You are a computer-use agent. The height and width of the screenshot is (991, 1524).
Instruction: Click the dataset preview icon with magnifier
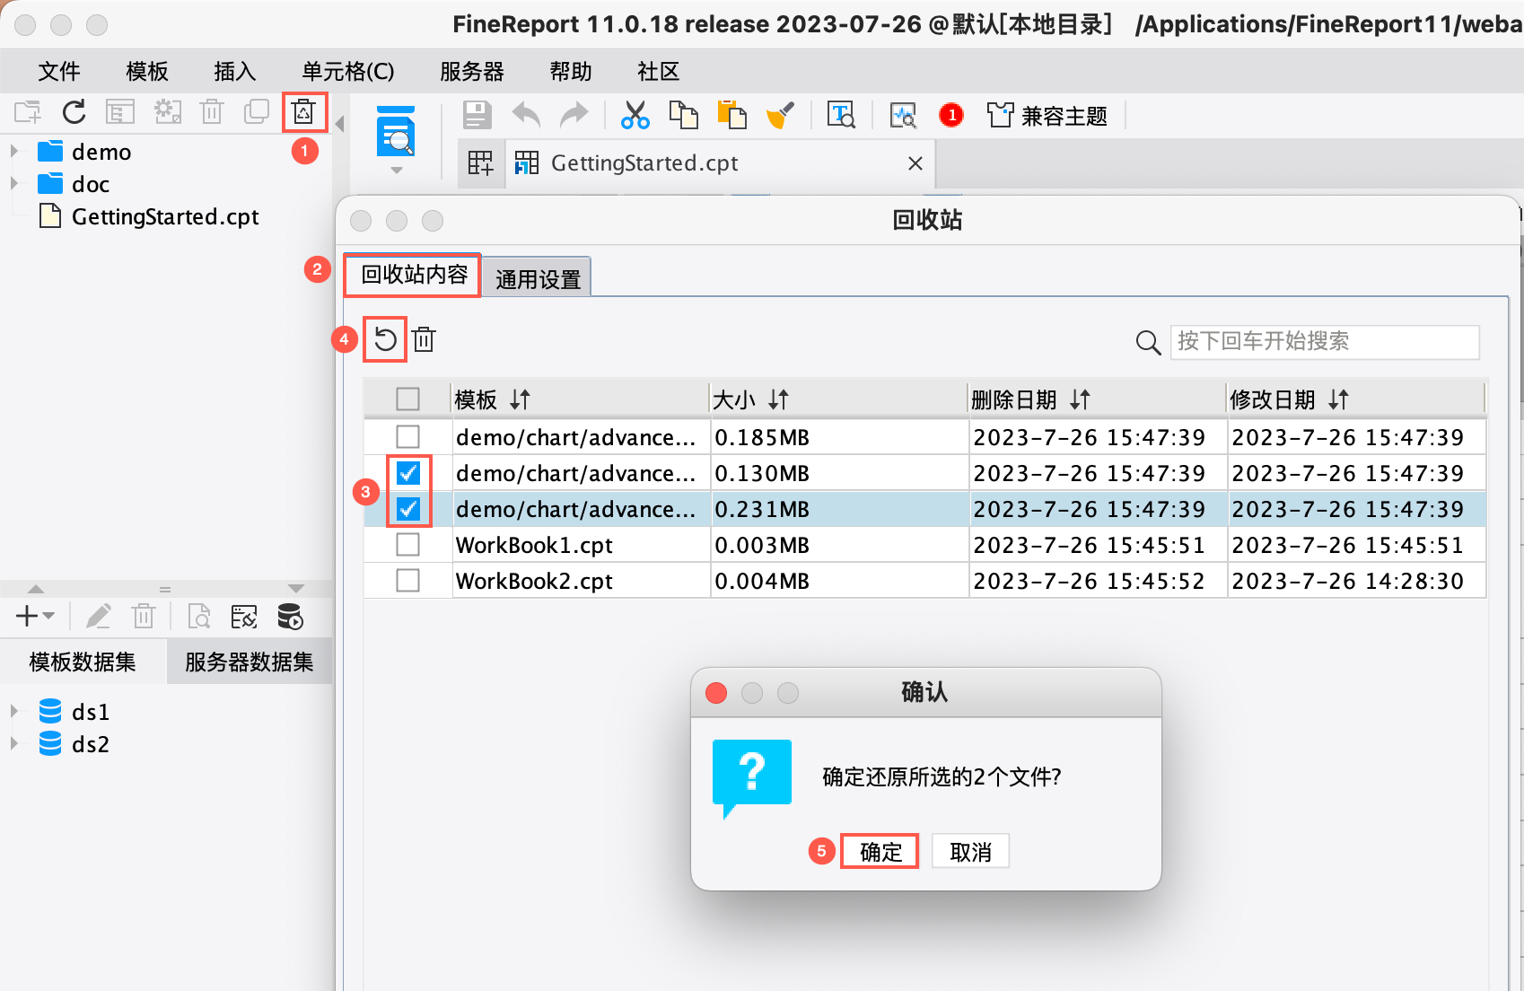click(x=198, y=617)
